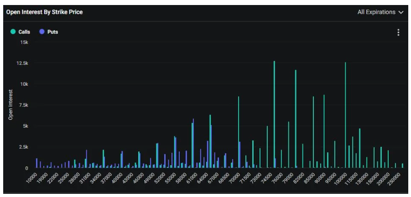Click the vertical Open Interest axis title
The image size is (411, 197).
coord(10,105)
